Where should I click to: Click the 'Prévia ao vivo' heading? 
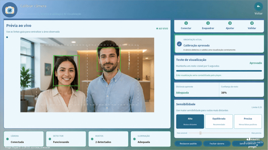(19, 26)
